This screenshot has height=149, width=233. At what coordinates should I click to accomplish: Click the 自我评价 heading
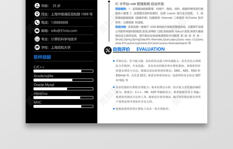tap(121, 49)
